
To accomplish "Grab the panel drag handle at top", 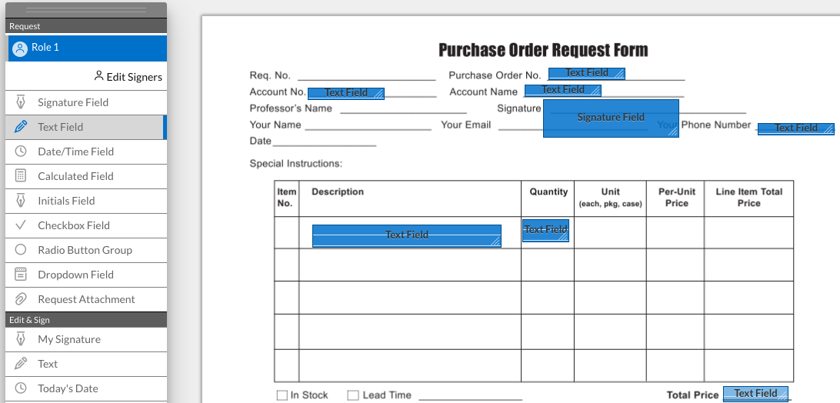I will tap(85, 10).
